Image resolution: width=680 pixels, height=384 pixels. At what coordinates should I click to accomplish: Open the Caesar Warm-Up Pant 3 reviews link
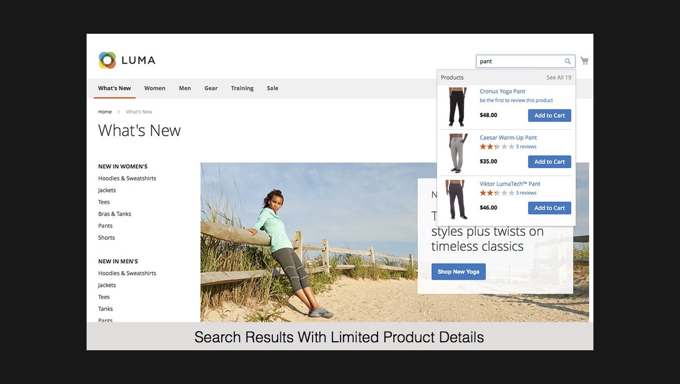coord(526,147)
